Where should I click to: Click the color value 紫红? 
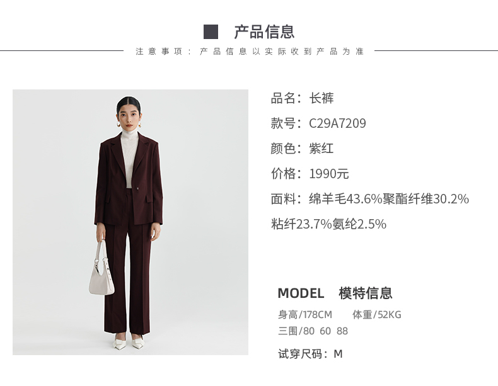[x=321, y=149]
